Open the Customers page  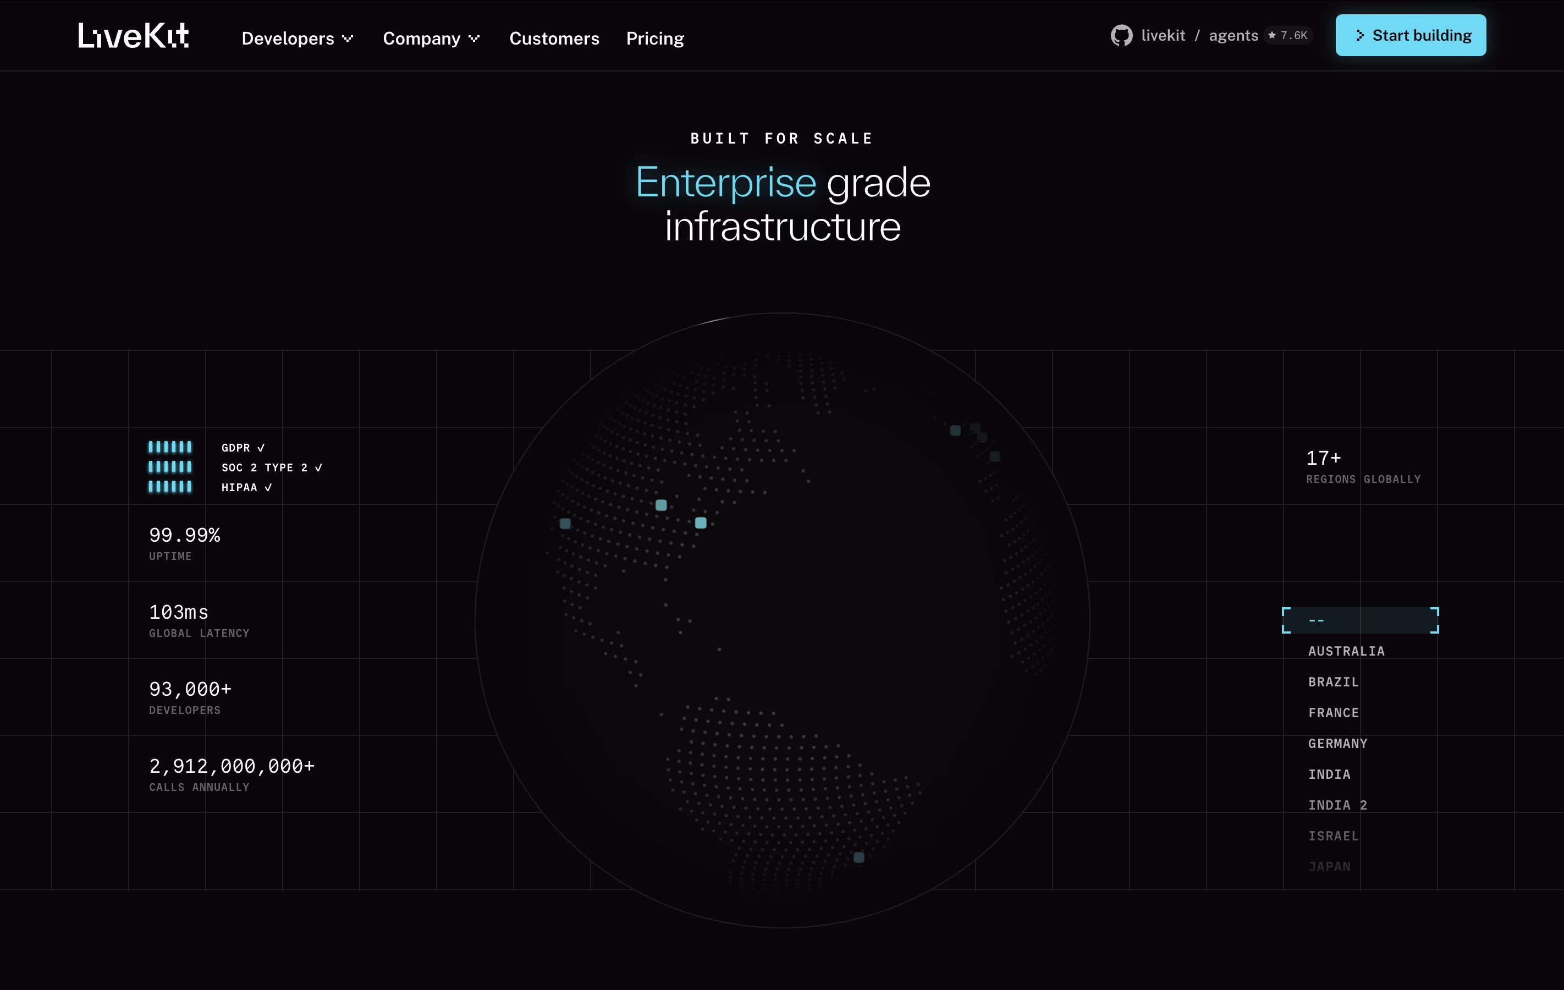click(x=554, y=38)
